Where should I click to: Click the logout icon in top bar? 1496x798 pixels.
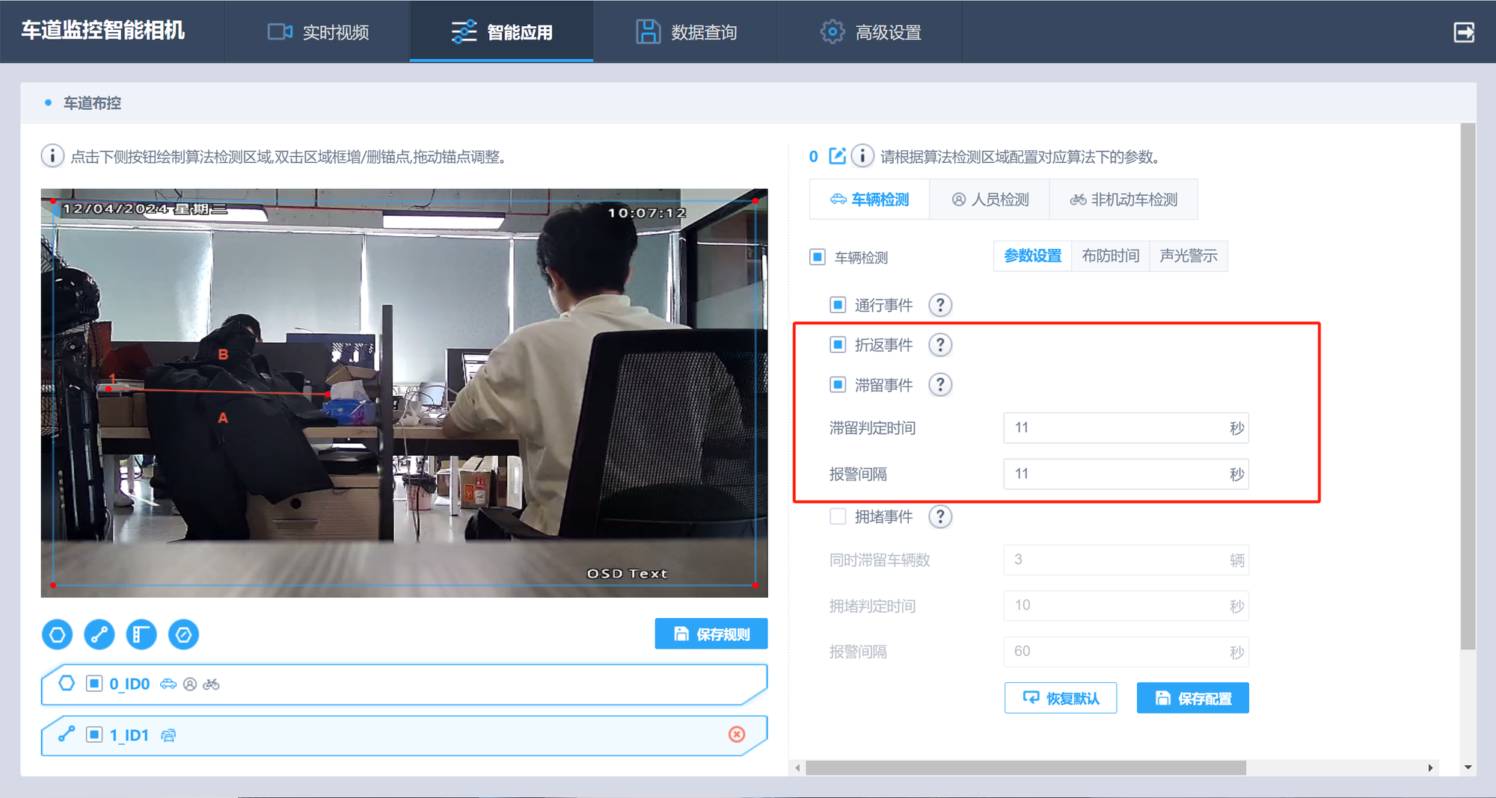pyautogui.click(x=1464, y=32)
